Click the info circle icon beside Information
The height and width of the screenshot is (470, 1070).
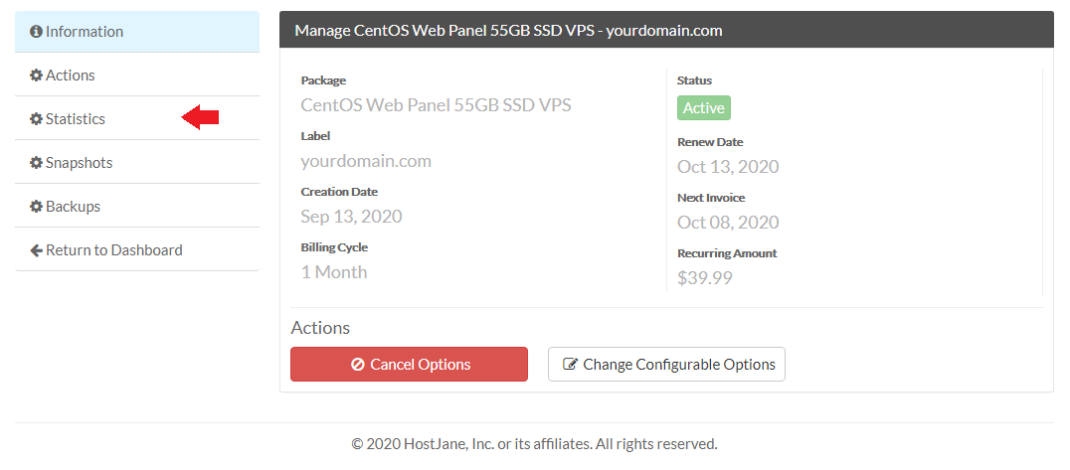point(36,32)
